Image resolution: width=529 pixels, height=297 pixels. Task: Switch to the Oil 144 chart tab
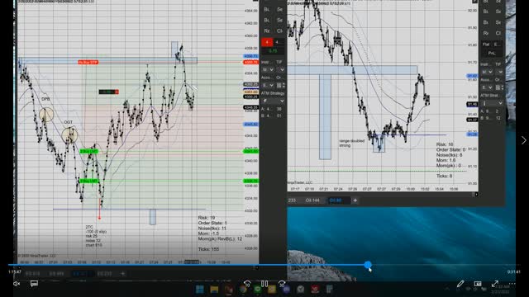click(x=312, y=200)
